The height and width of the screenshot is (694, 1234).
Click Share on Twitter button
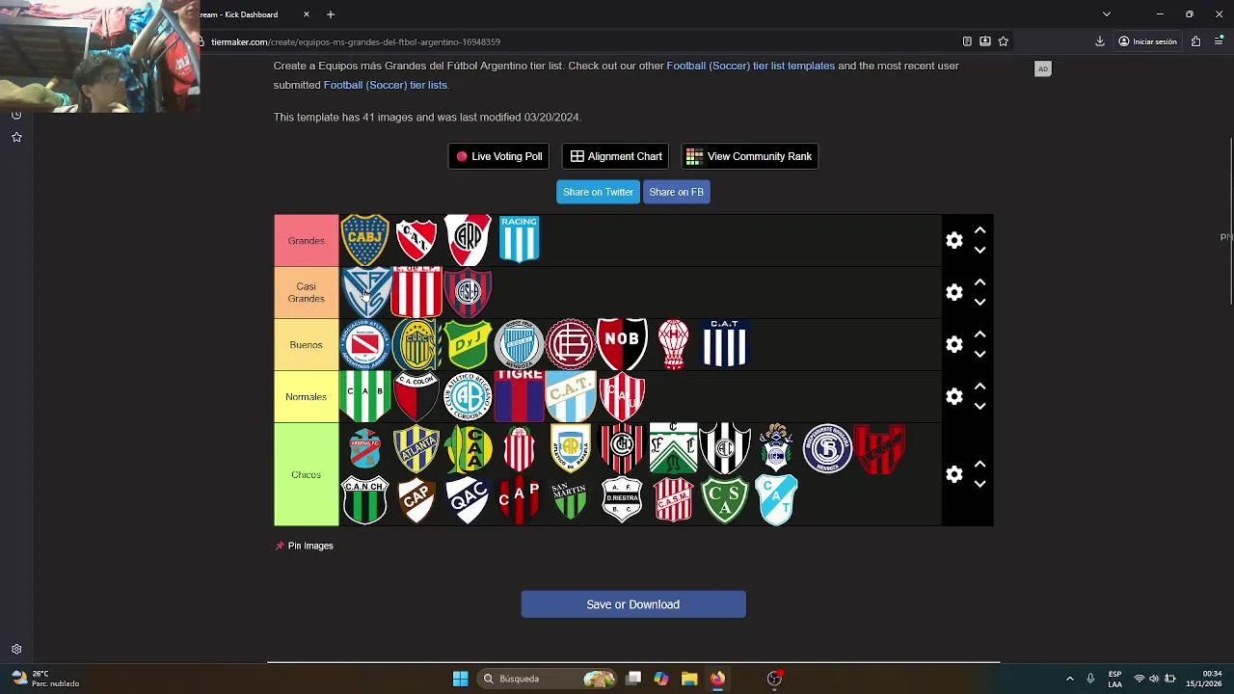[x=598, y=192]
